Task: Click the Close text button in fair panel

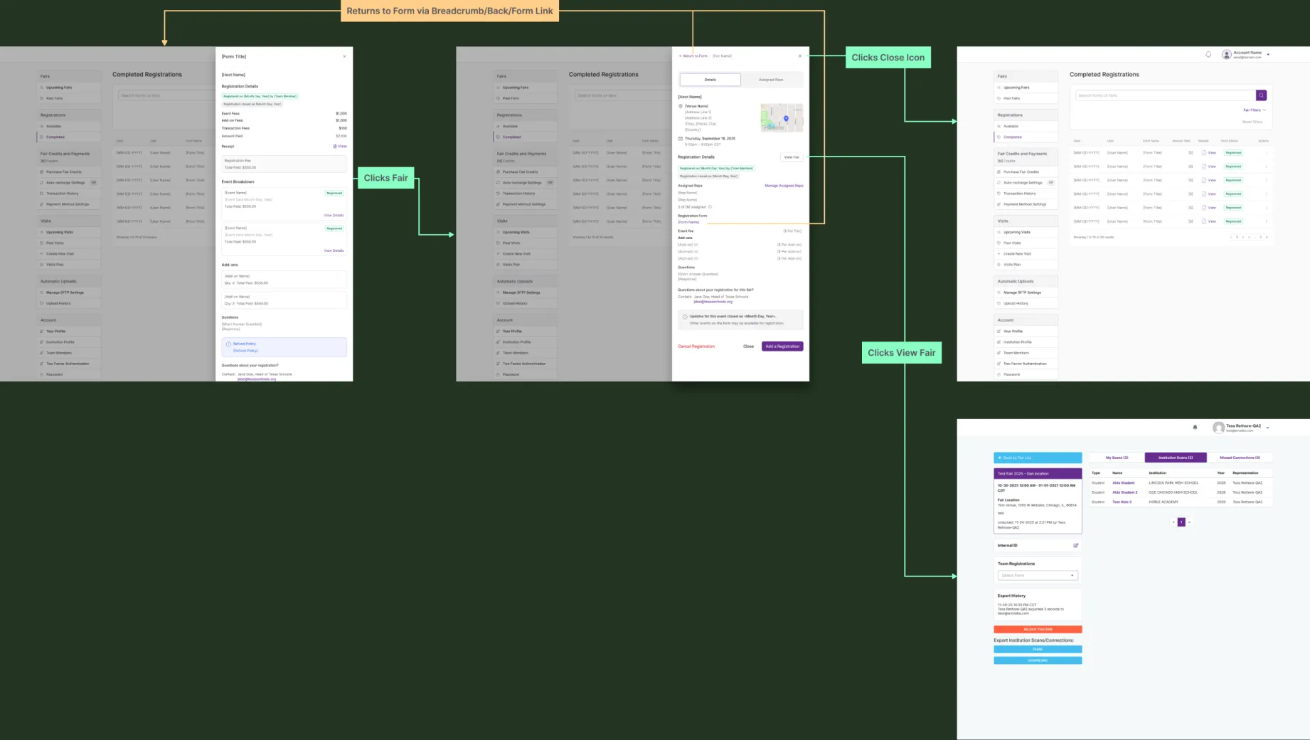Action: point(748,347)
